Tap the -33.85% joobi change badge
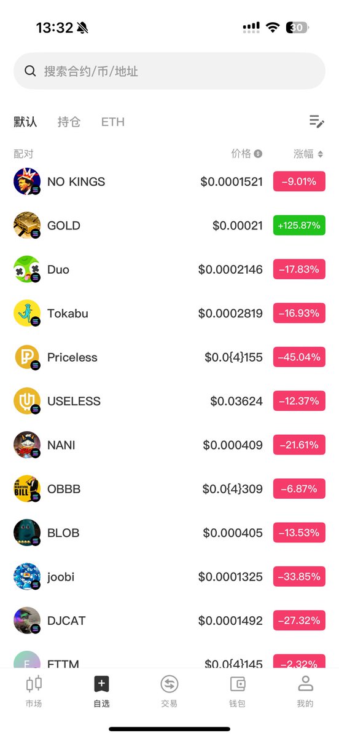The height and width of the screenshot is (738, 339). (299, 577)
